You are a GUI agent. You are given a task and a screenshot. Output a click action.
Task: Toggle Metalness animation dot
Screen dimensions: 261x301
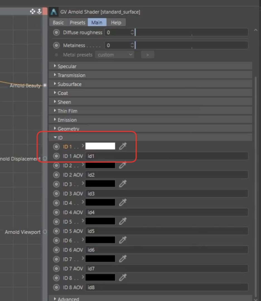click(x=56, y=45)
